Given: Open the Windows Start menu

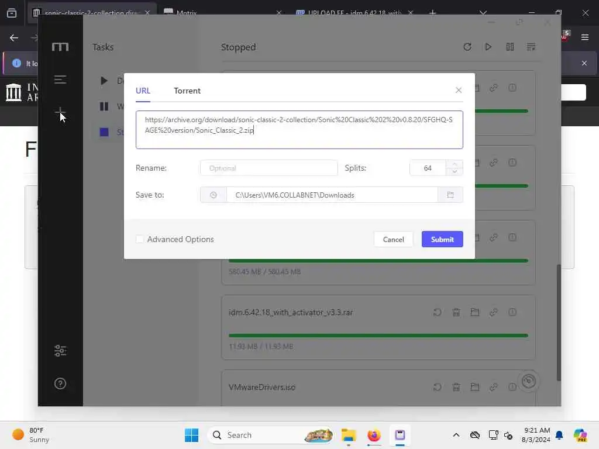Looking at the screenshot, I should point(191,435).
